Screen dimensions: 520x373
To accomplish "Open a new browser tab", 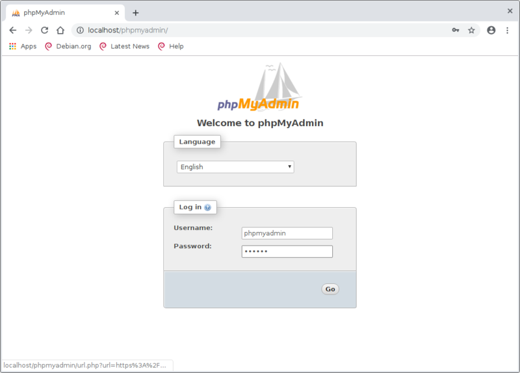I will click(135, 13).
